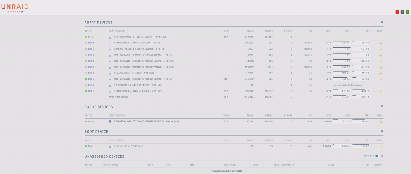Open the Flash device settings link
Image resolution: width=411 pixels, height=174 pixels.
tap(91, 146)
